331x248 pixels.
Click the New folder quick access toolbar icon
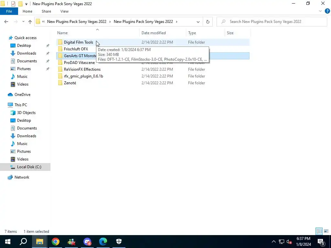[20, 4]
